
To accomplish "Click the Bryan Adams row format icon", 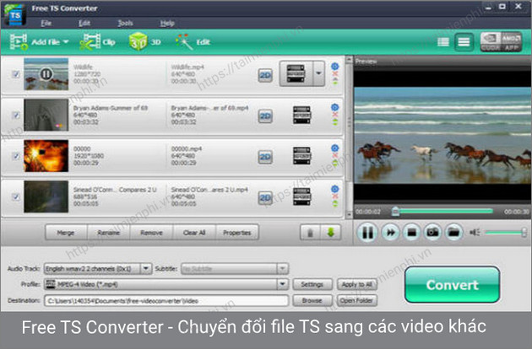I will 301,115.
